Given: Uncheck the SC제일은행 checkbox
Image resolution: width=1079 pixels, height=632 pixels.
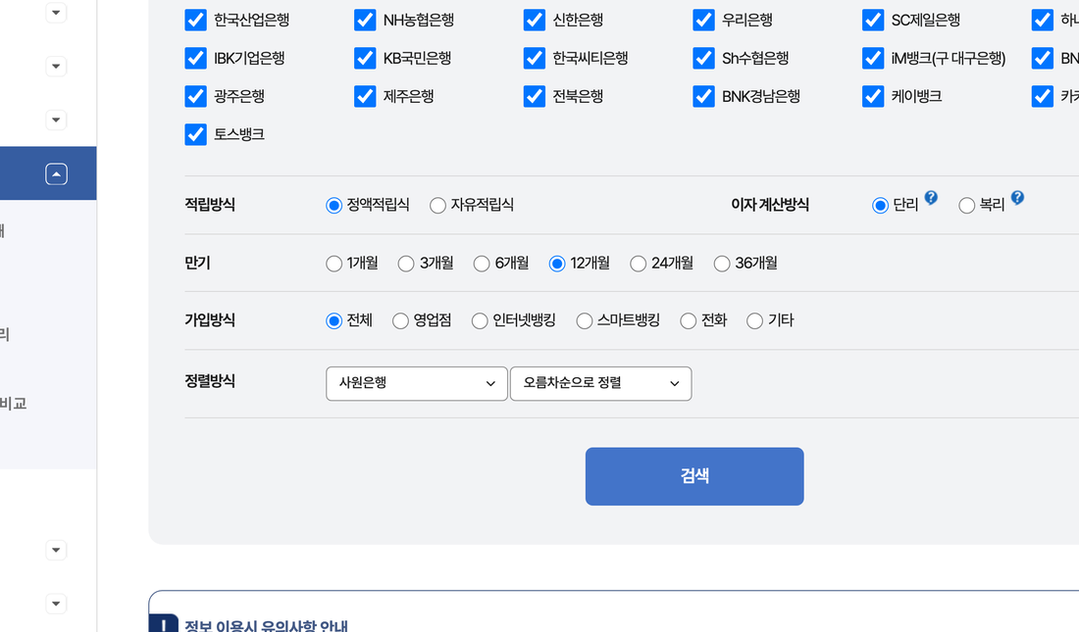Looking at the screenshot, I should (x=873, y=20).
